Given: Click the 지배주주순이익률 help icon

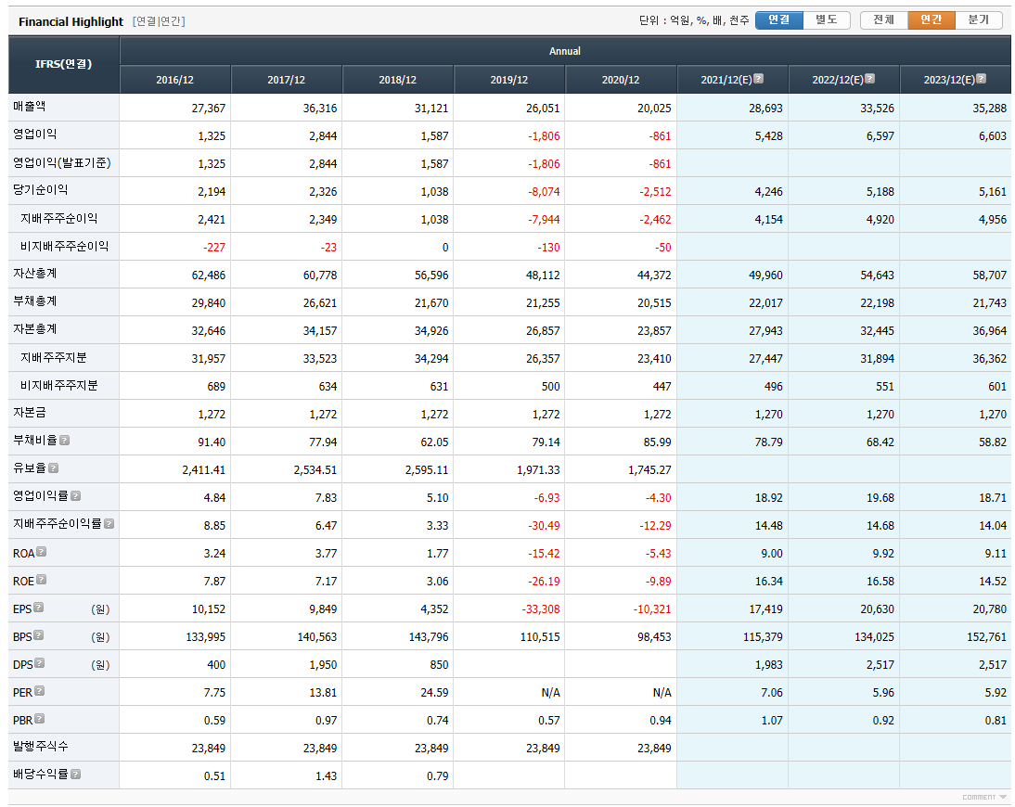Looking at the screenshot, I should click(x=109, y=523).
